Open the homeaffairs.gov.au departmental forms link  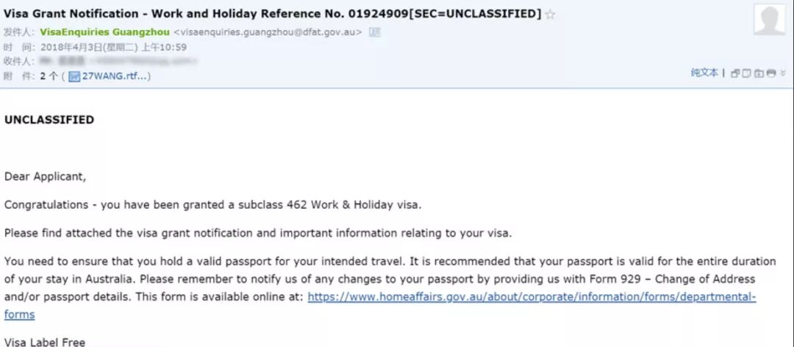(531, 297)
